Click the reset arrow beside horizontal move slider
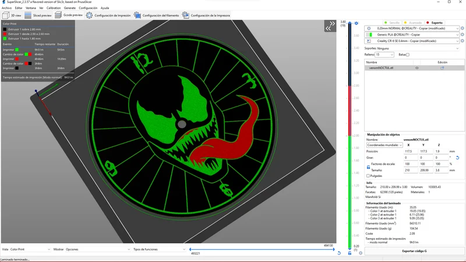Image resolution: width=466 pixels, height=262 pixels. pyautogui.click(x=339, y=253)
